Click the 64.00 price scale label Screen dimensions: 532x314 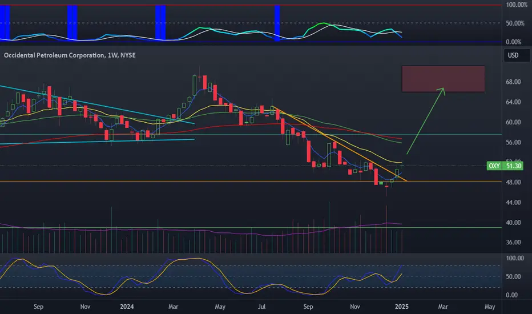click(x=513, y=102)
